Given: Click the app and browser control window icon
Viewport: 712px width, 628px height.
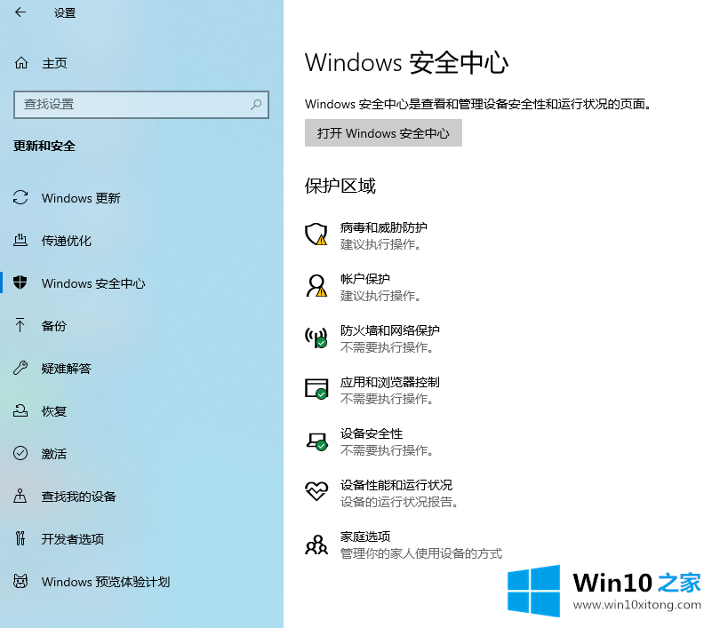Looking at the screenshot, I should pyautogui.click(x=316, y=389).
